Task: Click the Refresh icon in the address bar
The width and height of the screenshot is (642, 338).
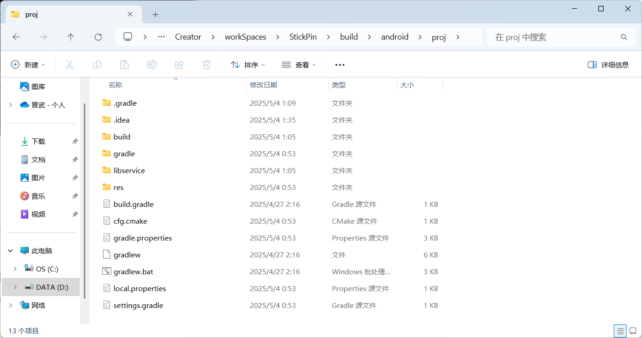Action: pos(98,37)
